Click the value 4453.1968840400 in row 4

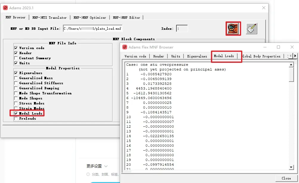(x=154, y=88)
